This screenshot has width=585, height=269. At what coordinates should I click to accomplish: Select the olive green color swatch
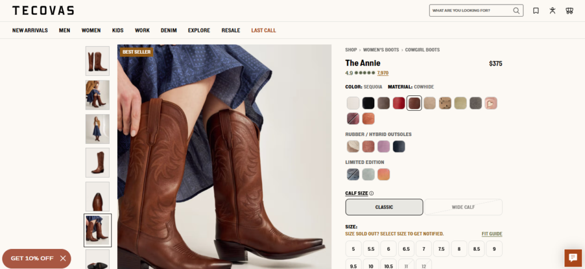coord(460,103)
